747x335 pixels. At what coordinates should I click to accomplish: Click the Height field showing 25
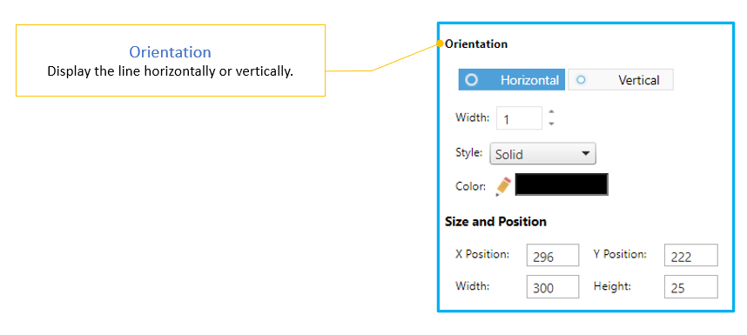(x=690, y=286)
